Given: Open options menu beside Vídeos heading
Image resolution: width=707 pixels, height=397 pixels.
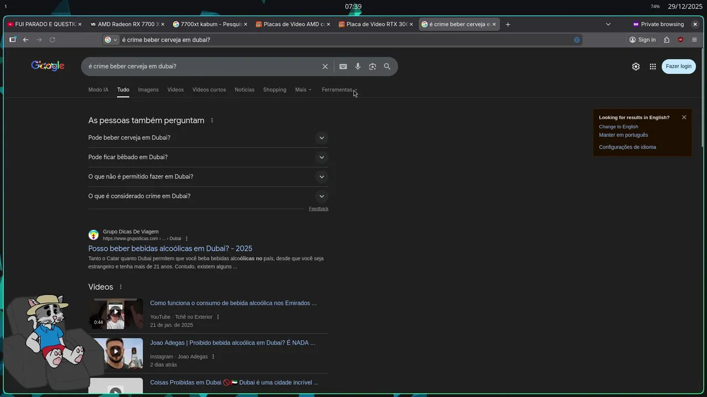Looking at the screenshot, I should pyautogui.click(x=121, y=287).
